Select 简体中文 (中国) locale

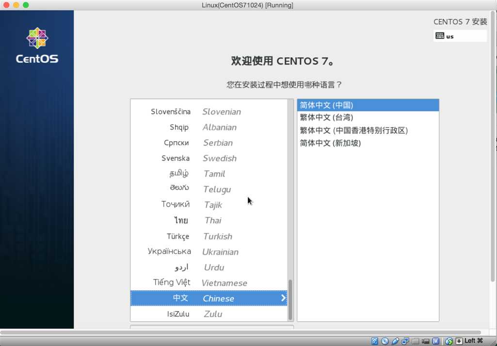tap(368, 105)
